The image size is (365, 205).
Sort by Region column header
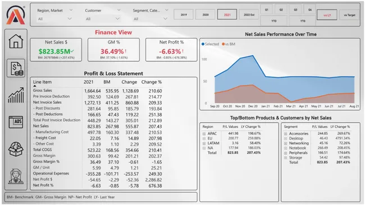coord(208,127)
